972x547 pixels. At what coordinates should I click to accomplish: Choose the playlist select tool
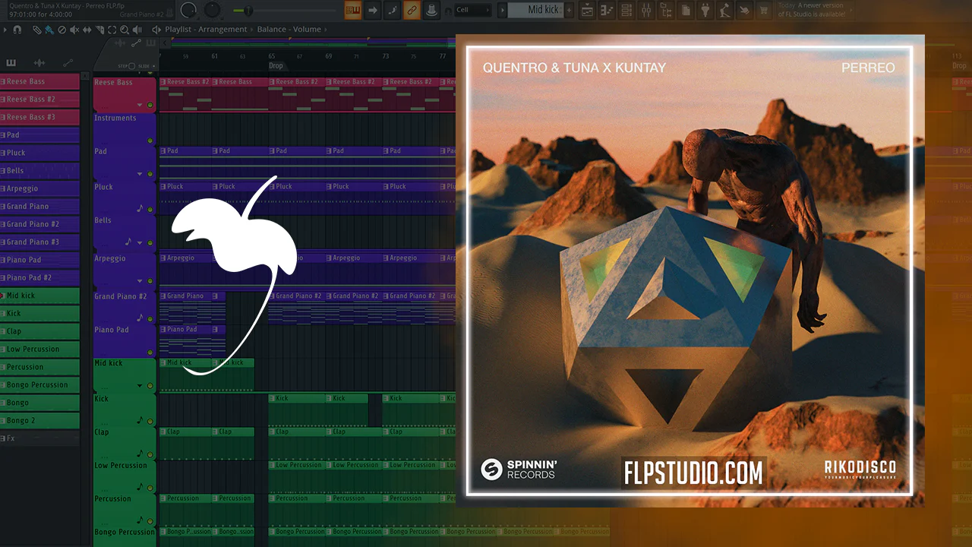pyautogui.click(x=112, y=30)
